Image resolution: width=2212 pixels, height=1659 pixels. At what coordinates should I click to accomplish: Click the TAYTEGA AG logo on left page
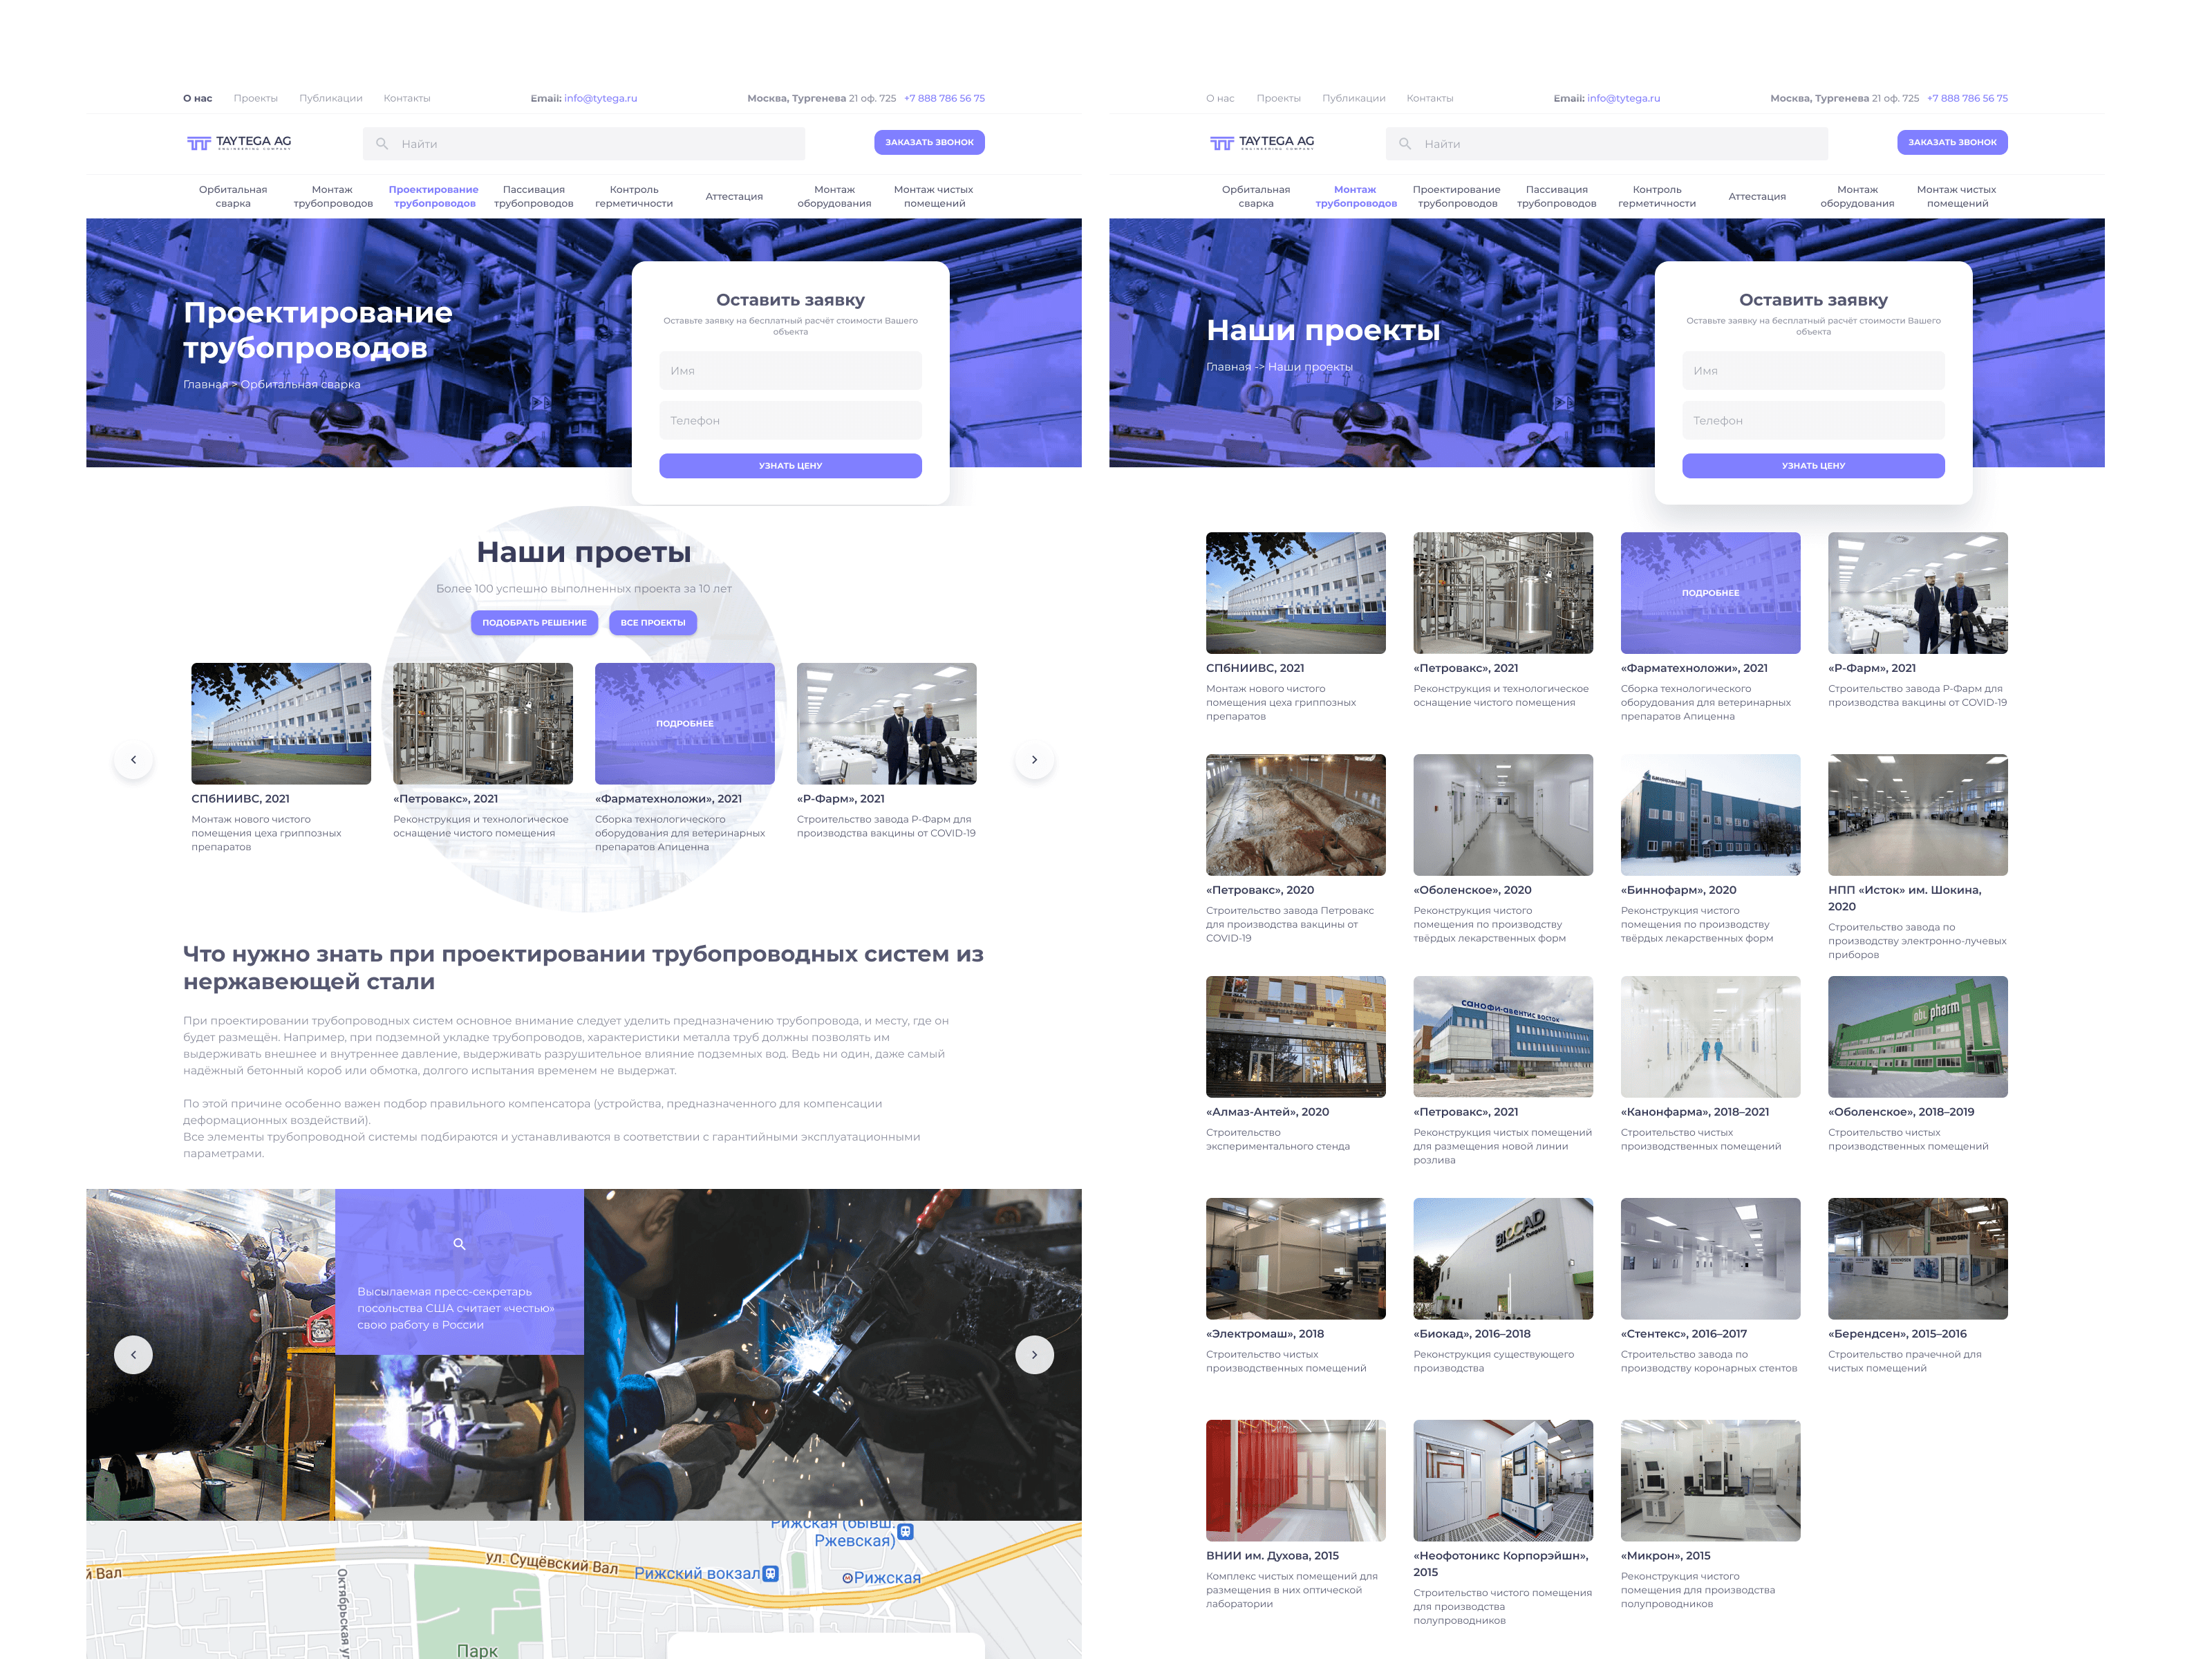[x=239, y=142]
